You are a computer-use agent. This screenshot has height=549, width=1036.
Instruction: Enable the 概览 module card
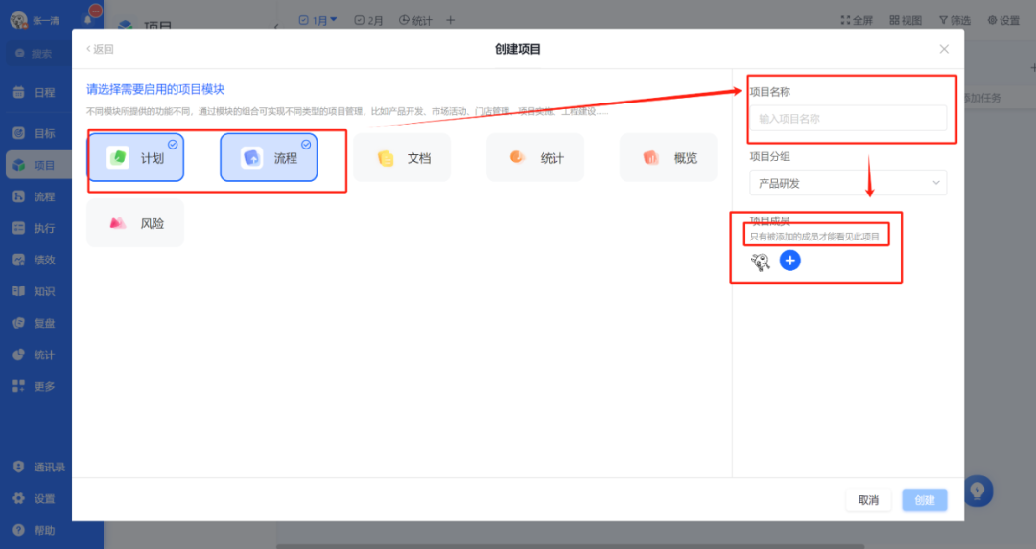(669, 158)
